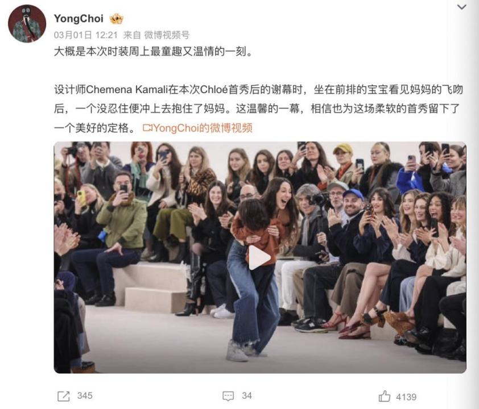Image resolution: width=479 pixels, height=409 pixels.
Task: Play the fashion show video
Action: coord(259,258)
